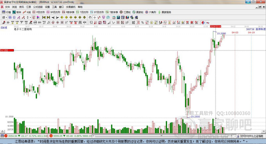This screenshot has height=144, width=266.
Task: Open the P四方形 tool
Action: pos(39,12)
